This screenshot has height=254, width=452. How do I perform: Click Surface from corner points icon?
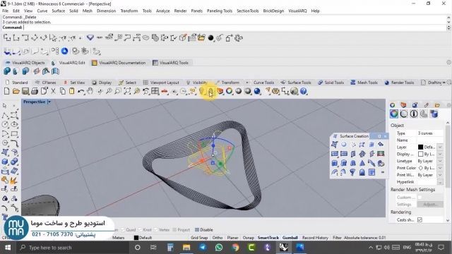point(334,144)
